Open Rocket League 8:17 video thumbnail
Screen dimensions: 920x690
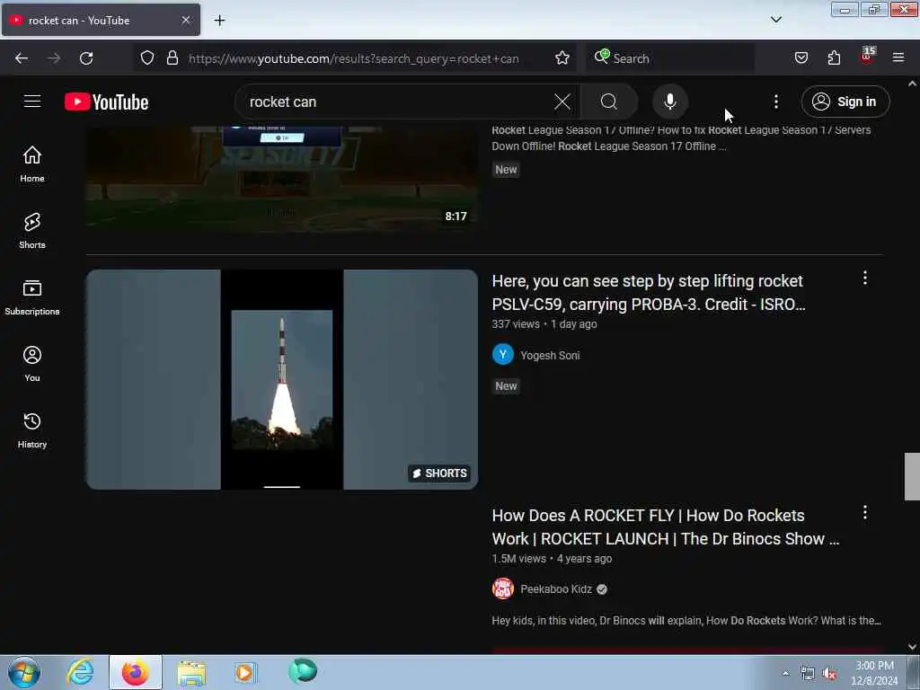(x=282, y=178)
